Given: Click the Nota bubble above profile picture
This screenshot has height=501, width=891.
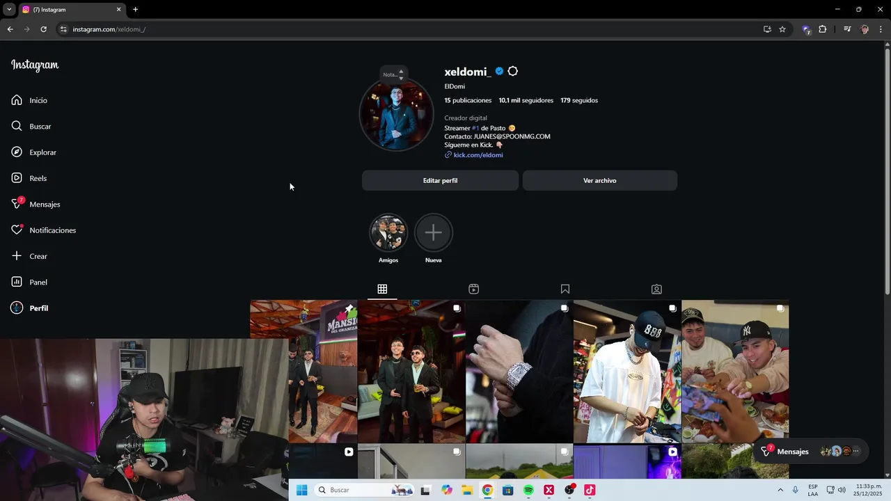Looking at the screenshot, I should click(x=393, y=74).
